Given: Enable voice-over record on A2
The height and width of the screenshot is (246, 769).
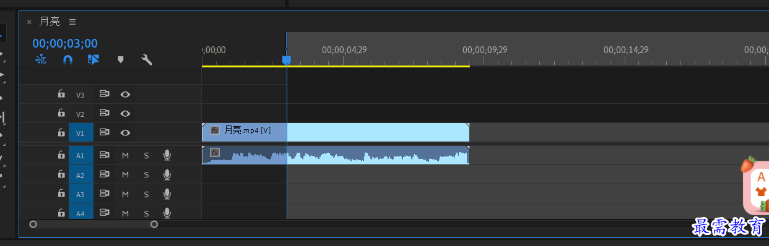Looking at the screenshot, I should [x=167, y=175].
